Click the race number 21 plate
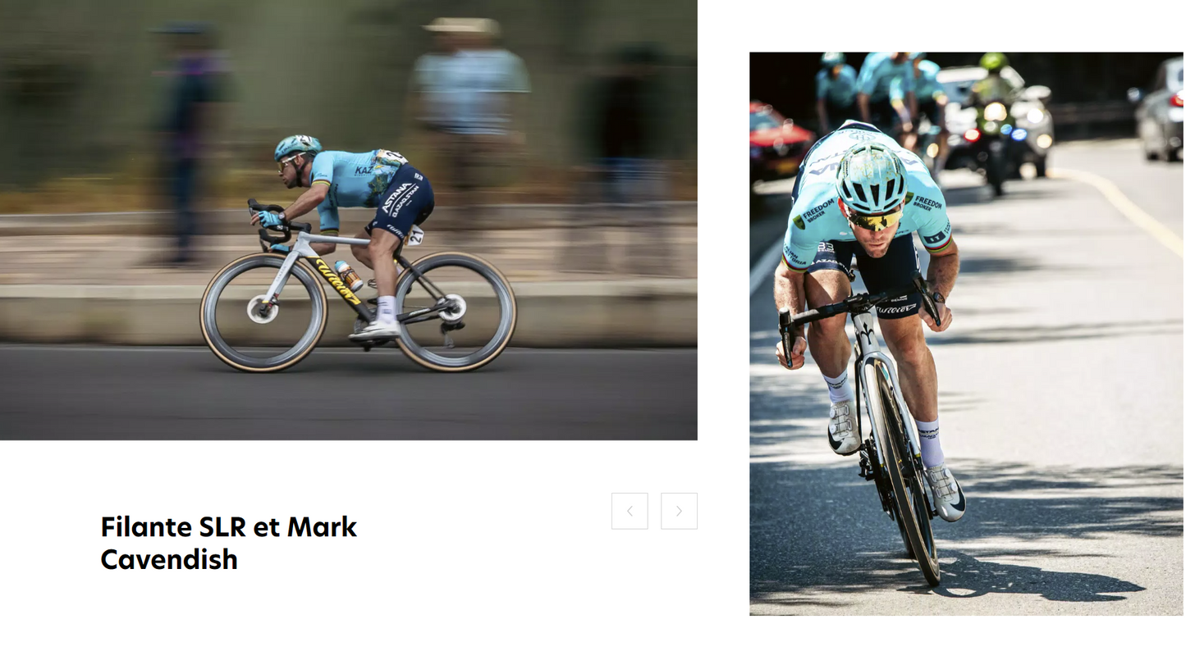The height and width of the screenshot is (651, 1186). (415, 235)
